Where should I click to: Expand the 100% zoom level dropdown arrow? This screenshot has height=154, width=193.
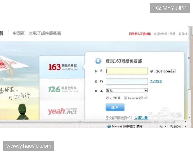[186, 126]
